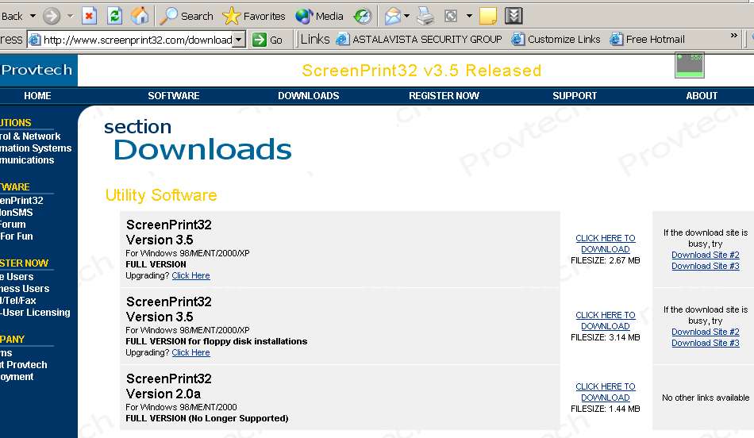This screenshot has height=438, width=754.
Task: Open Tel/Fax sidebar link
Action: tap(17, 301)
